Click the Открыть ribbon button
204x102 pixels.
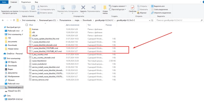pos(143,6)
